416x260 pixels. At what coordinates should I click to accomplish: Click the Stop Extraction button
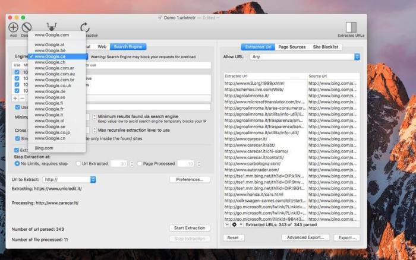(190, 239)
